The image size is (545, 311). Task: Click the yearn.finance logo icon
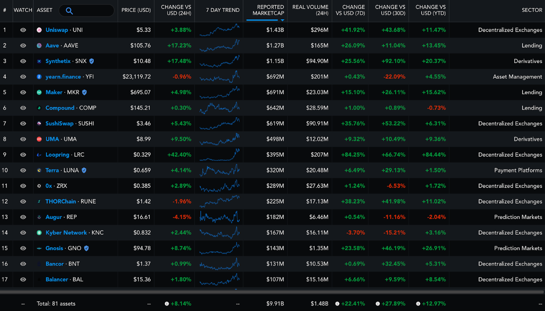[39, 77]
